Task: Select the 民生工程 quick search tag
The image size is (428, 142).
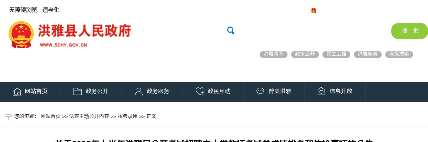Action: 336,54
